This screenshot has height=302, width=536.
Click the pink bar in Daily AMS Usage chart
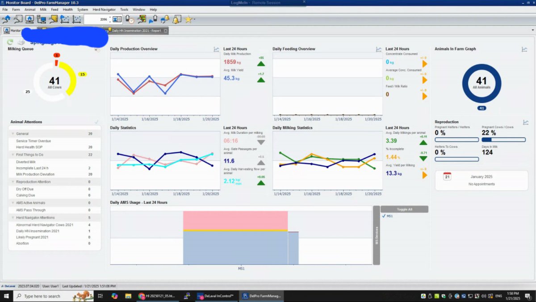pos(235,220)
